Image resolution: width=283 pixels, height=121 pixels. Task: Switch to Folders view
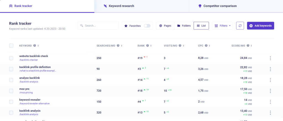(184, 26)
